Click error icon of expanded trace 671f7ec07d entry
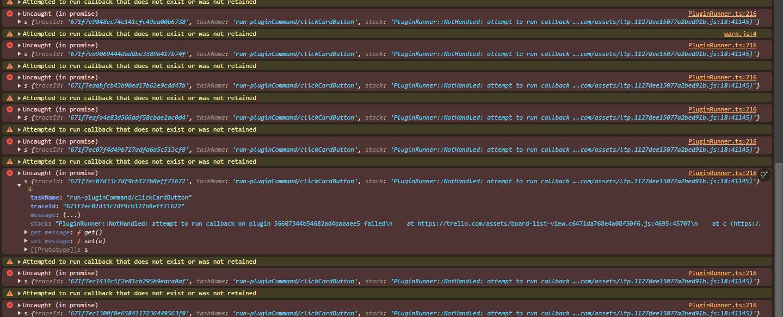This screenshot has width=783, height=317. point(9,173)
